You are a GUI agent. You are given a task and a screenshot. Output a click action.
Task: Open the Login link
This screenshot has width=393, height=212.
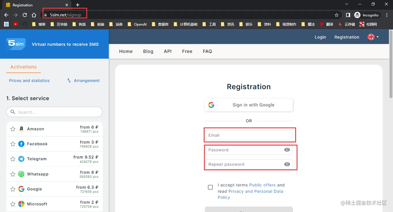click(320, 37)
